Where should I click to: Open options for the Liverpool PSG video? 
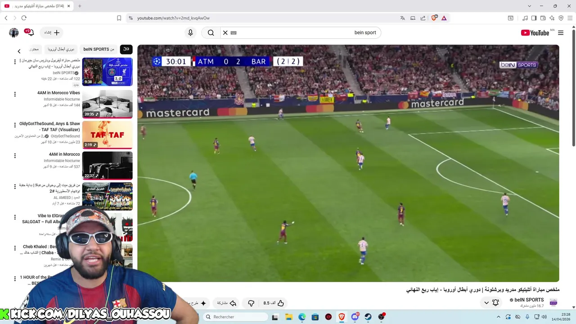click(15, 62)
